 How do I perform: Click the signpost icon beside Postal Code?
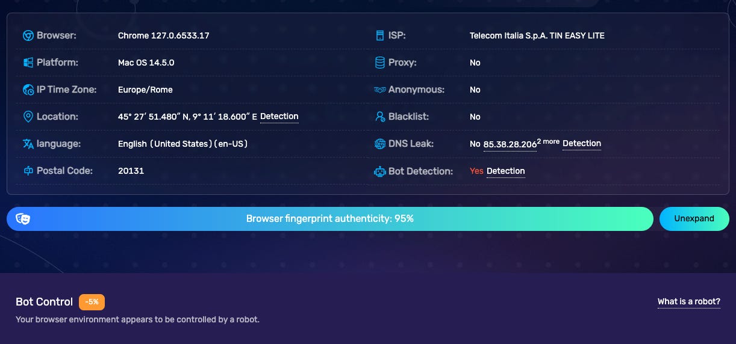pyautogui.click(x=28, y=171)
